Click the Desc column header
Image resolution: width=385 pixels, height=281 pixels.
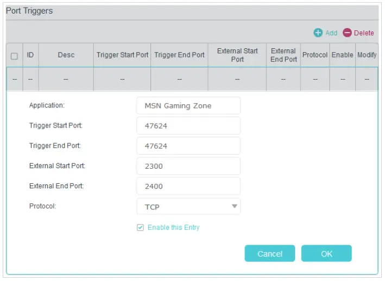point(66,55)
